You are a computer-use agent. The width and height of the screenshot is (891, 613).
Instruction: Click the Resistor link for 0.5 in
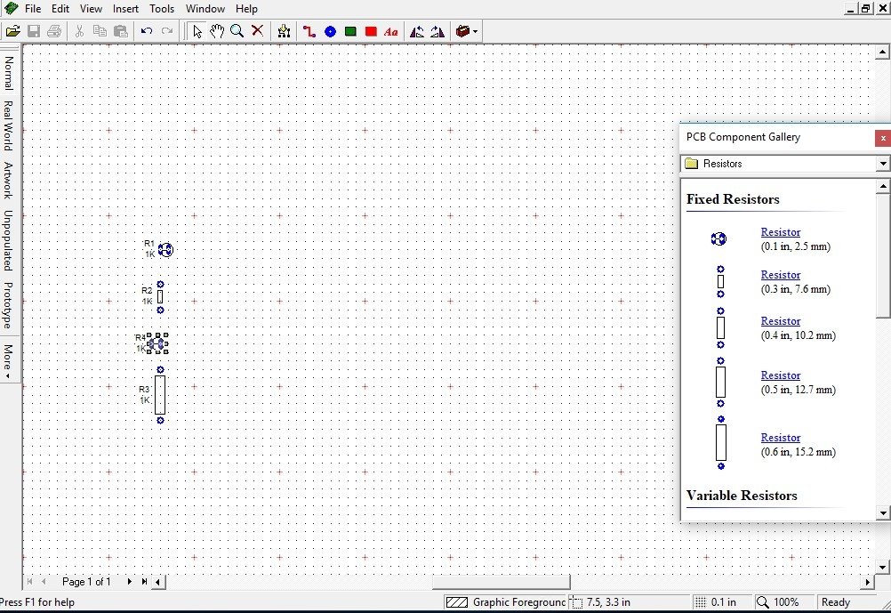[x=780, y=375]
